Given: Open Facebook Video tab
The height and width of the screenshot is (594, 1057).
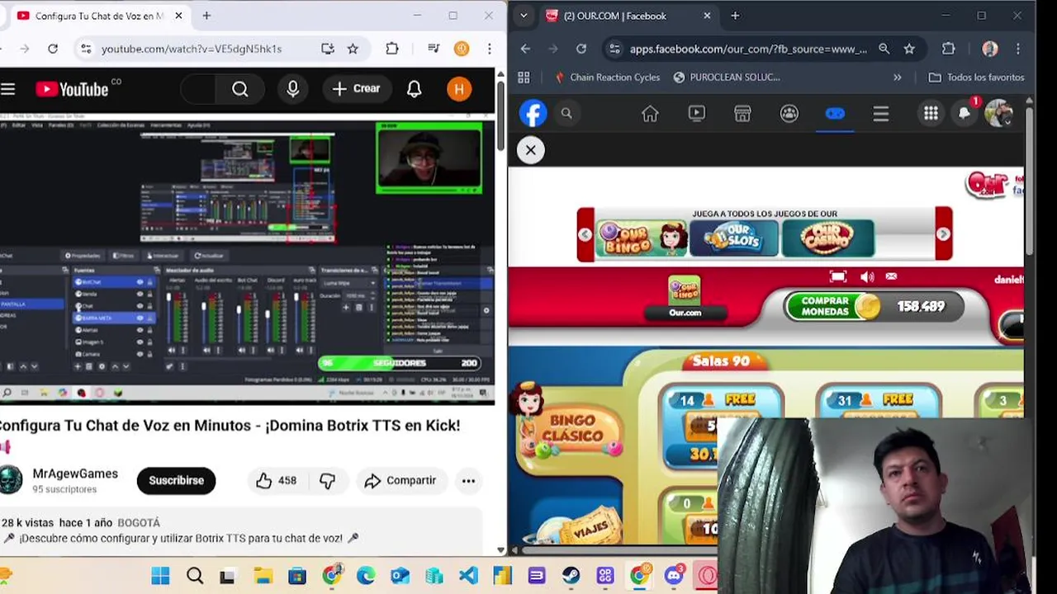Looking at the screenshot, I should [697, 114].
